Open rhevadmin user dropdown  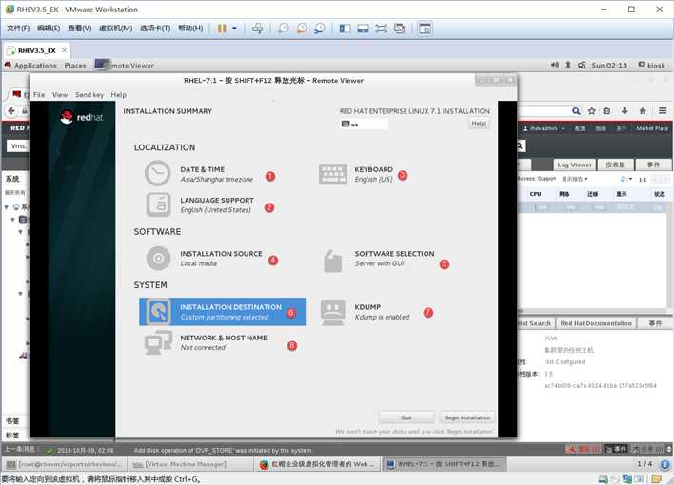[544, 128]
